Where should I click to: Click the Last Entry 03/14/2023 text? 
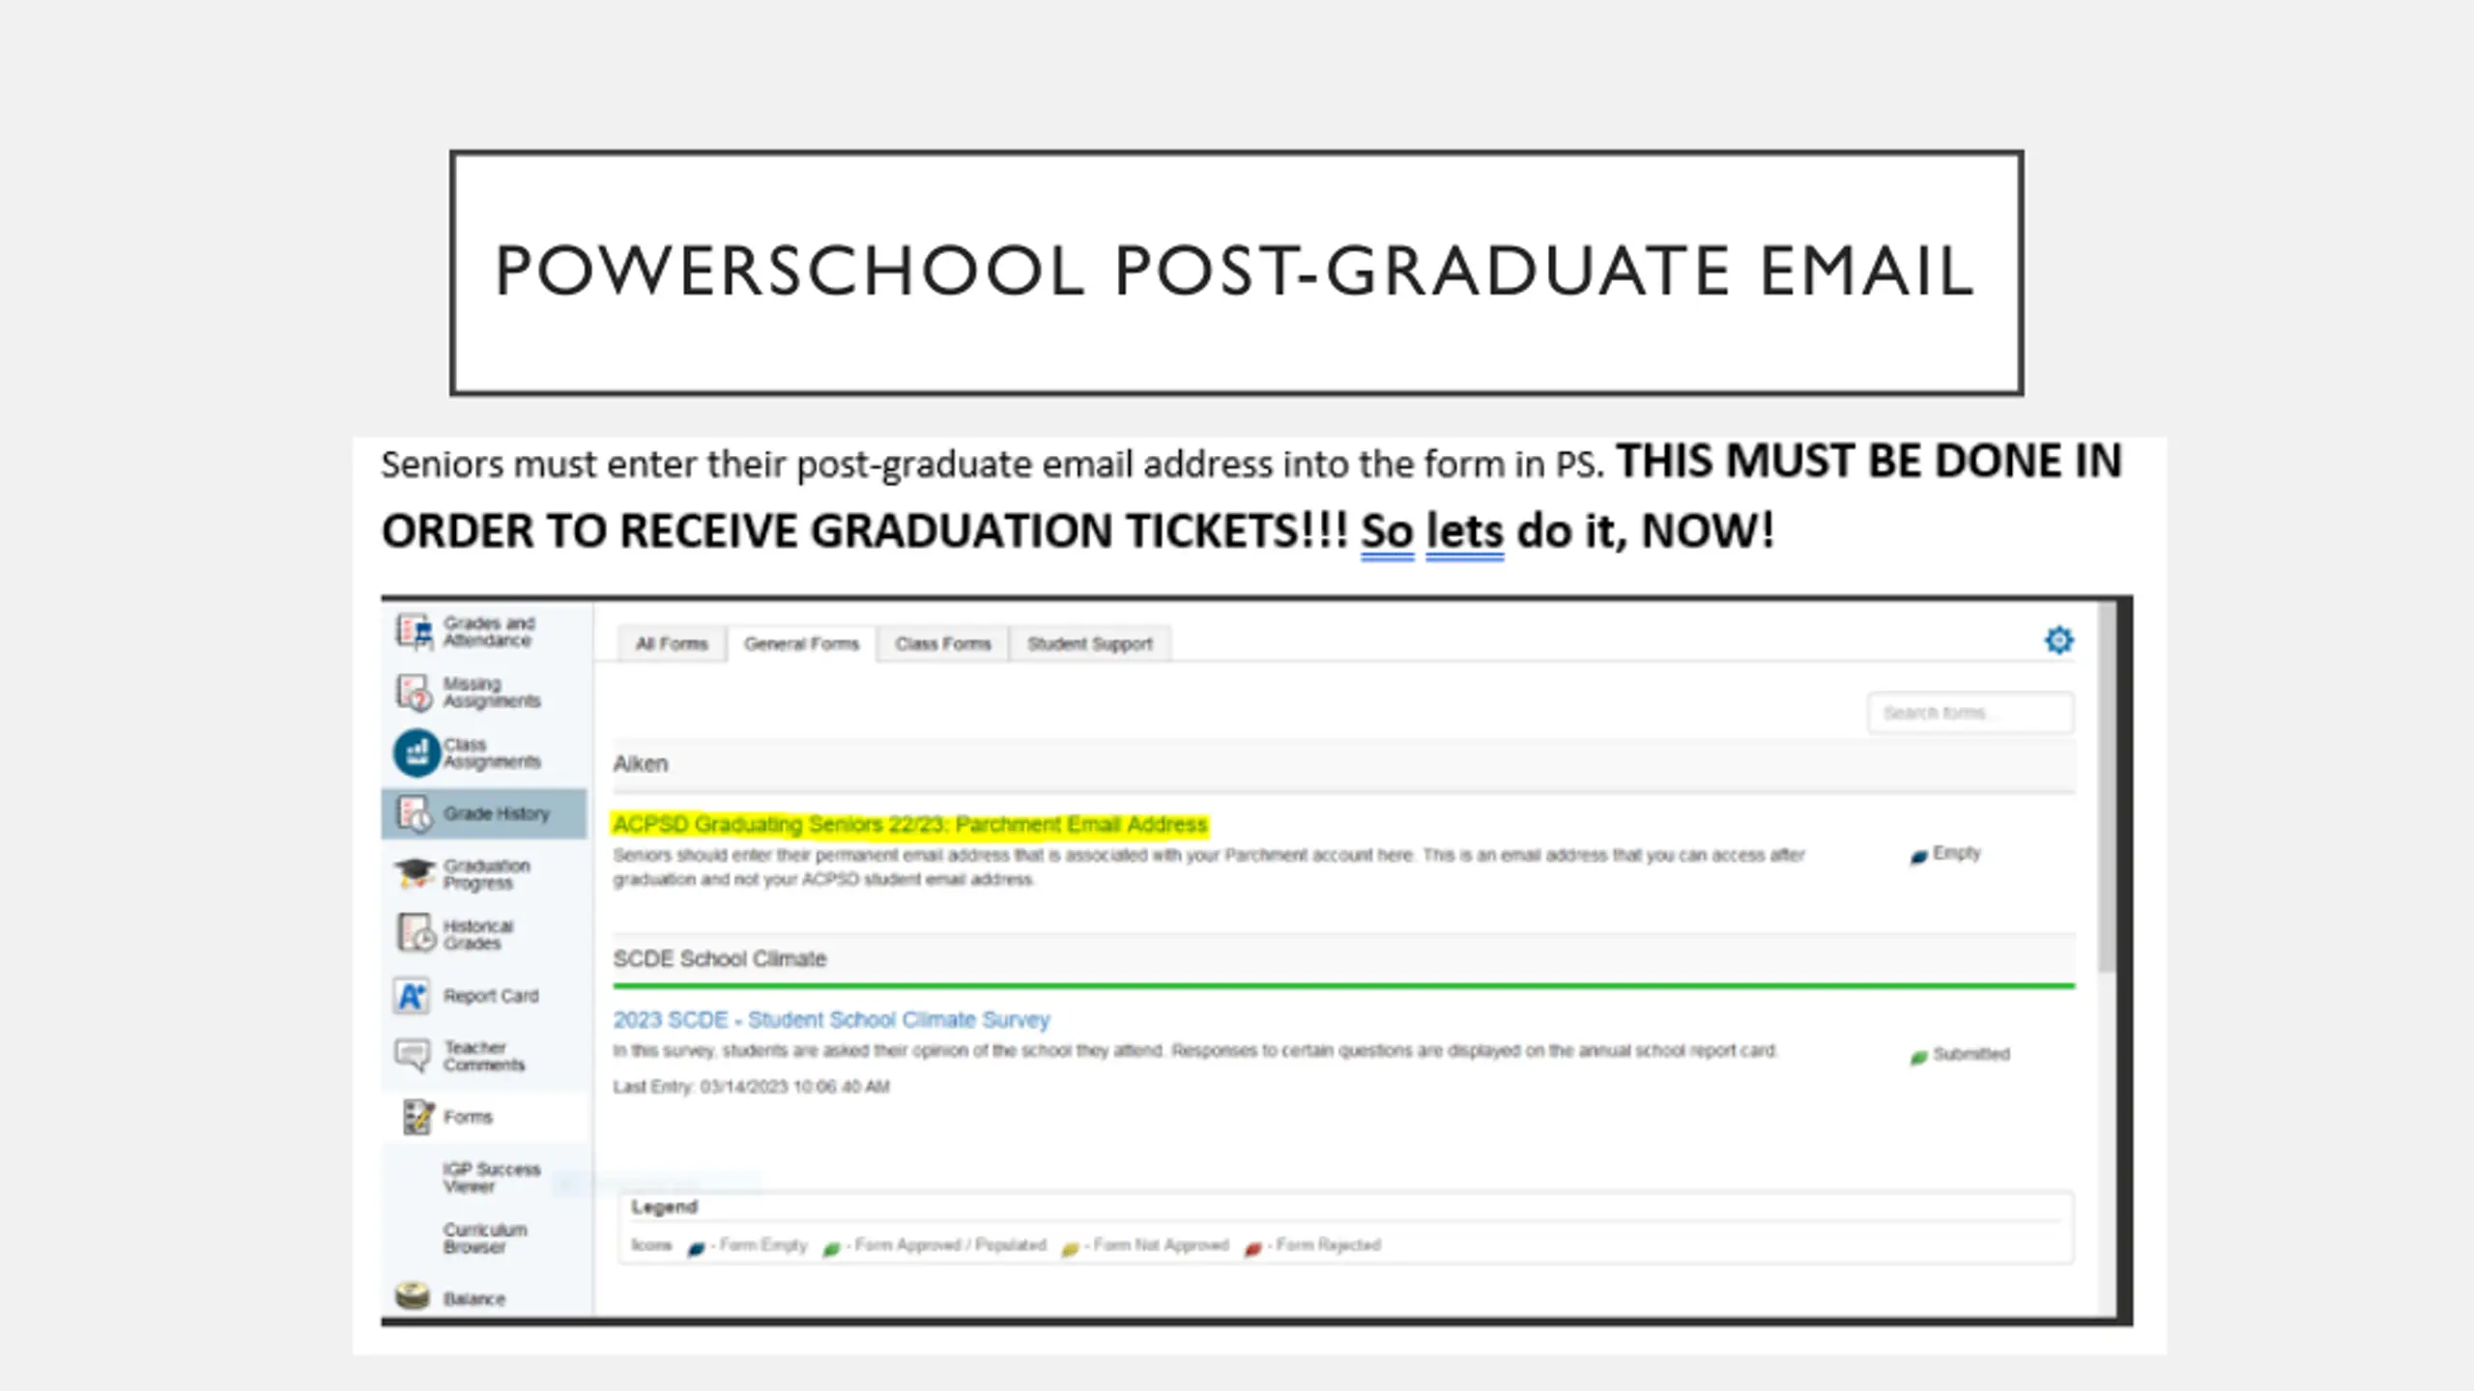click(x=751, y=1087)
